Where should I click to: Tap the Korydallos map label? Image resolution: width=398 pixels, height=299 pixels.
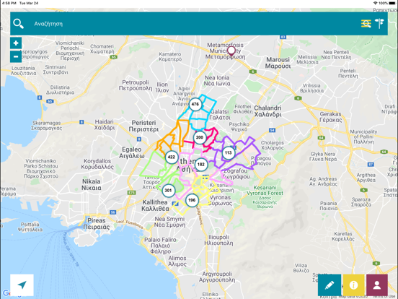click(x=97, y=164)
